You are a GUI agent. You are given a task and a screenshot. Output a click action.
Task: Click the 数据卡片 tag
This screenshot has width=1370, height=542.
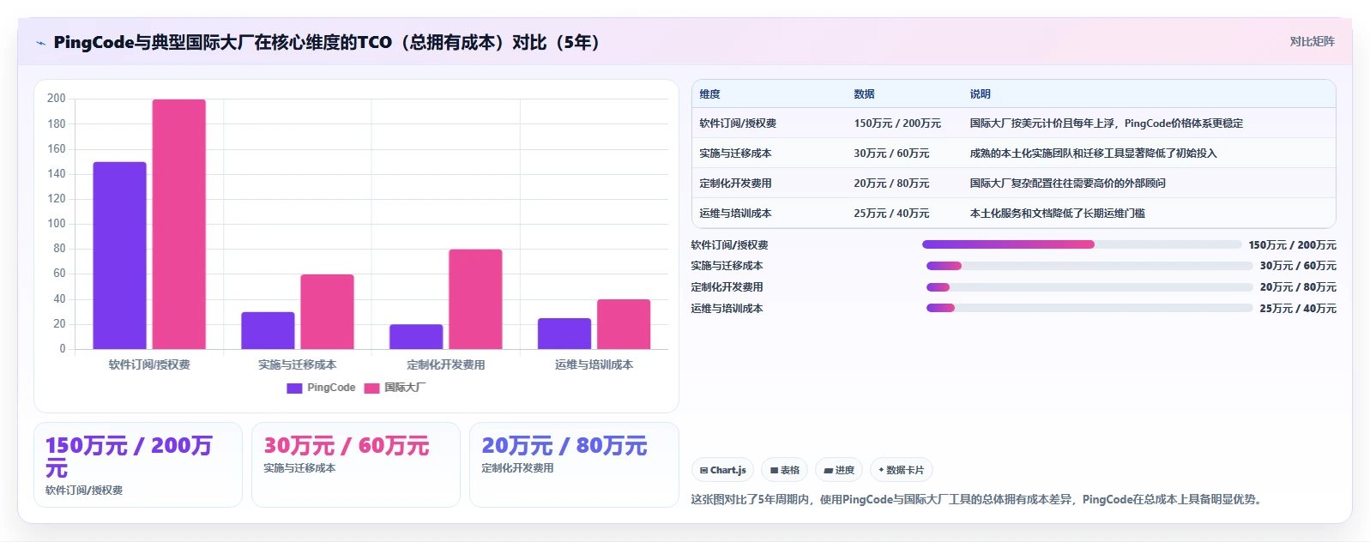902,470
